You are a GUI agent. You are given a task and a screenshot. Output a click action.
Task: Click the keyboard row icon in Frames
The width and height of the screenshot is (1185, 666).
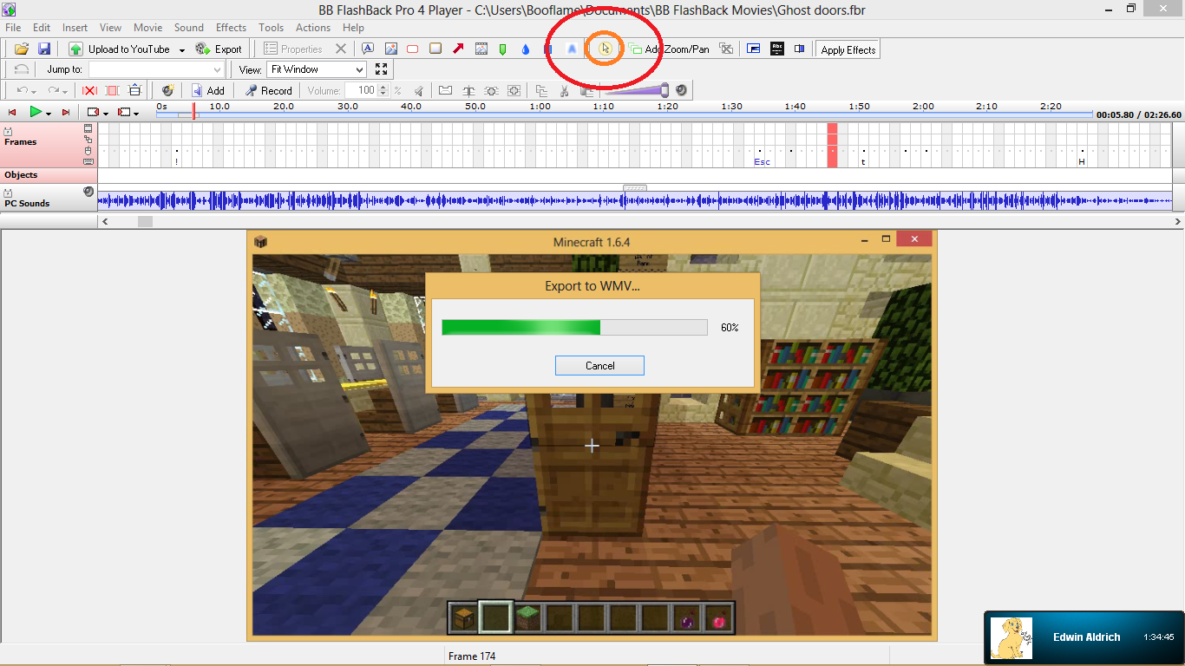click(x=88, y=161)
